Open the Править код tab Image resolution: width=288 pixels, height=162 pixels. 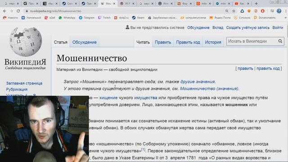pyautogui.click(x=188, y=42)
